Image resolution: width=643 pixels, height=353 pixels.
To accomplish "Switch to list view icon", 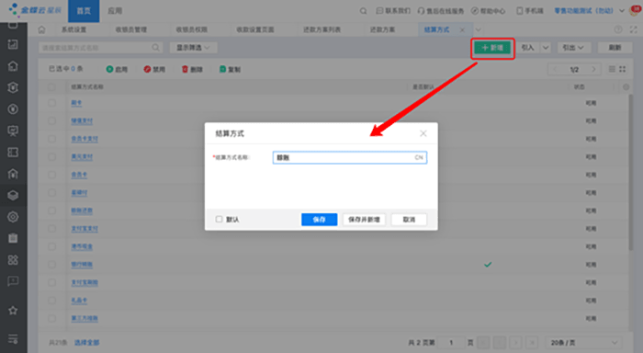I will click(x=612, y=69).
